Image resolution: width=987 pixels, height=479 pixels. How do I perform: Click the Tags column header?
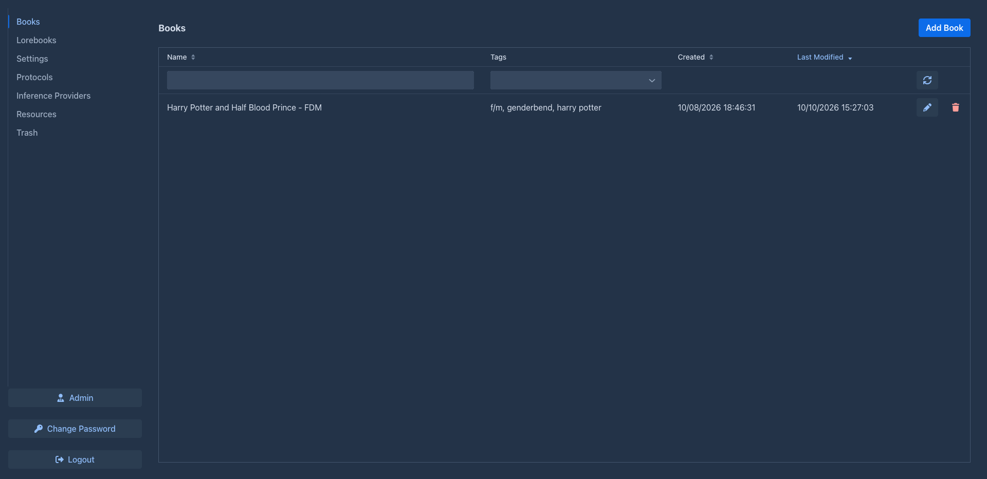point(499,57)
